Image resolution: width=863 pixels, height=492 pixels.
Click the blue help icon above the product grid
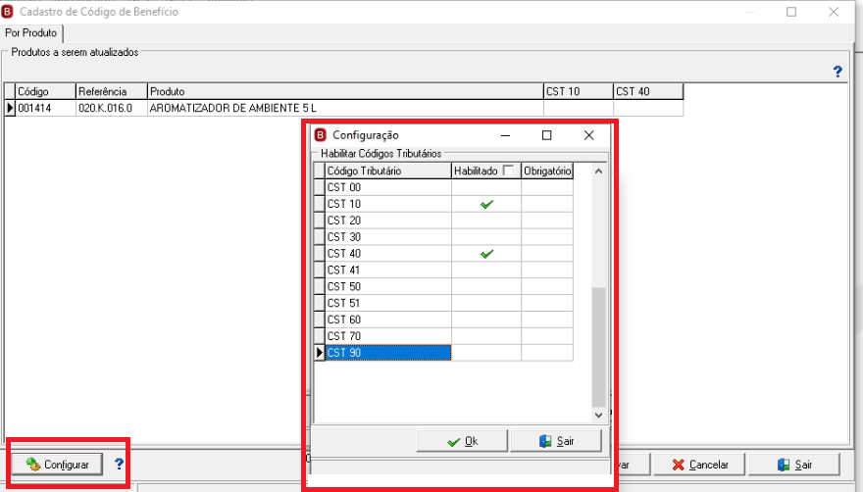(838, 72)
